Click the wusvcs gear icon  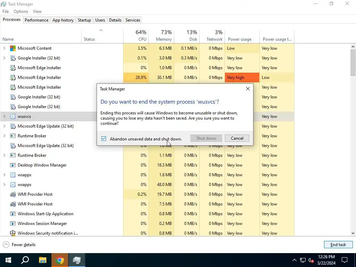pyautogui.click(x=13, y=116)
